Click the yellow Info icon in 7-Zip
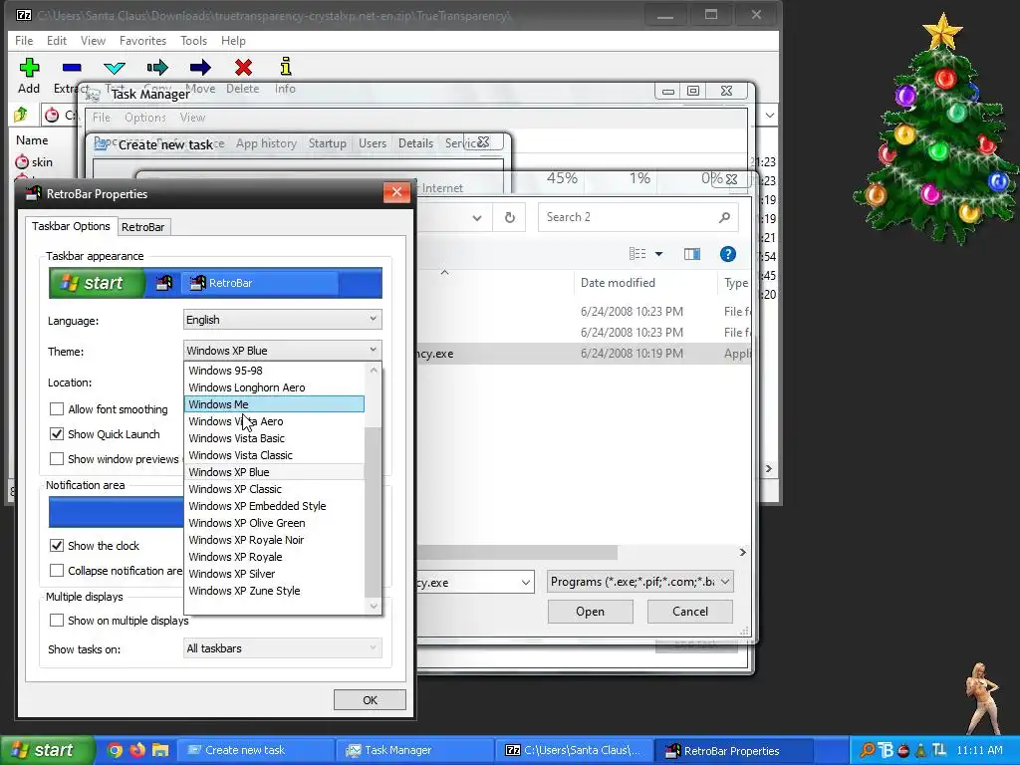 (x=286, y=67)
